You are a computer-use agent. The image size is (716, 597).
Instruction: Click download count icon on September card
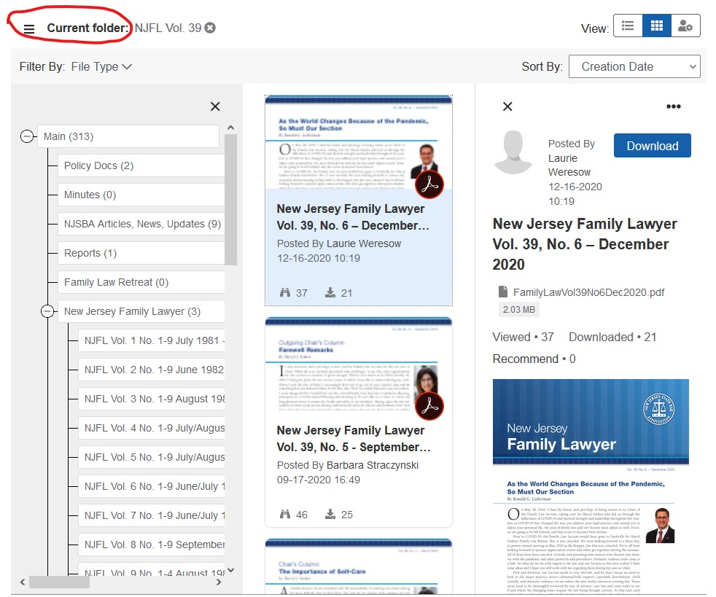330,515
